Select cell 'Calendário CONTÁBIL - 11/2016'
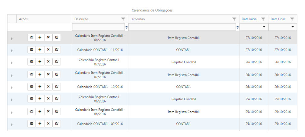 click(x=100, y=50)
